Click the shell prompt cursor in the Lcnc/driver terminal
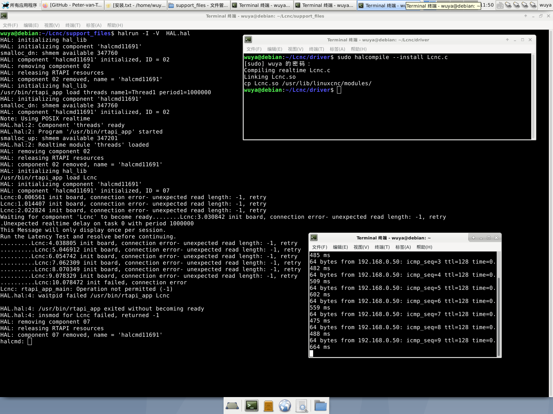Viewport: 553px width, 414px height. coord(339,90)
